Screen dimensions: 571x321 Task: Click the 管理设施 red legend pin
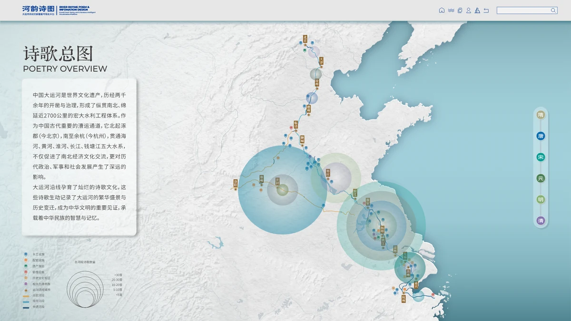[26, 272]
